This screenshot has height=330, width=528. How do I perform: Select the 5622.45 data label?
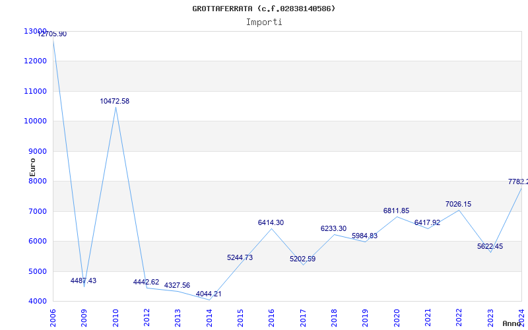[x=490, y=246]
